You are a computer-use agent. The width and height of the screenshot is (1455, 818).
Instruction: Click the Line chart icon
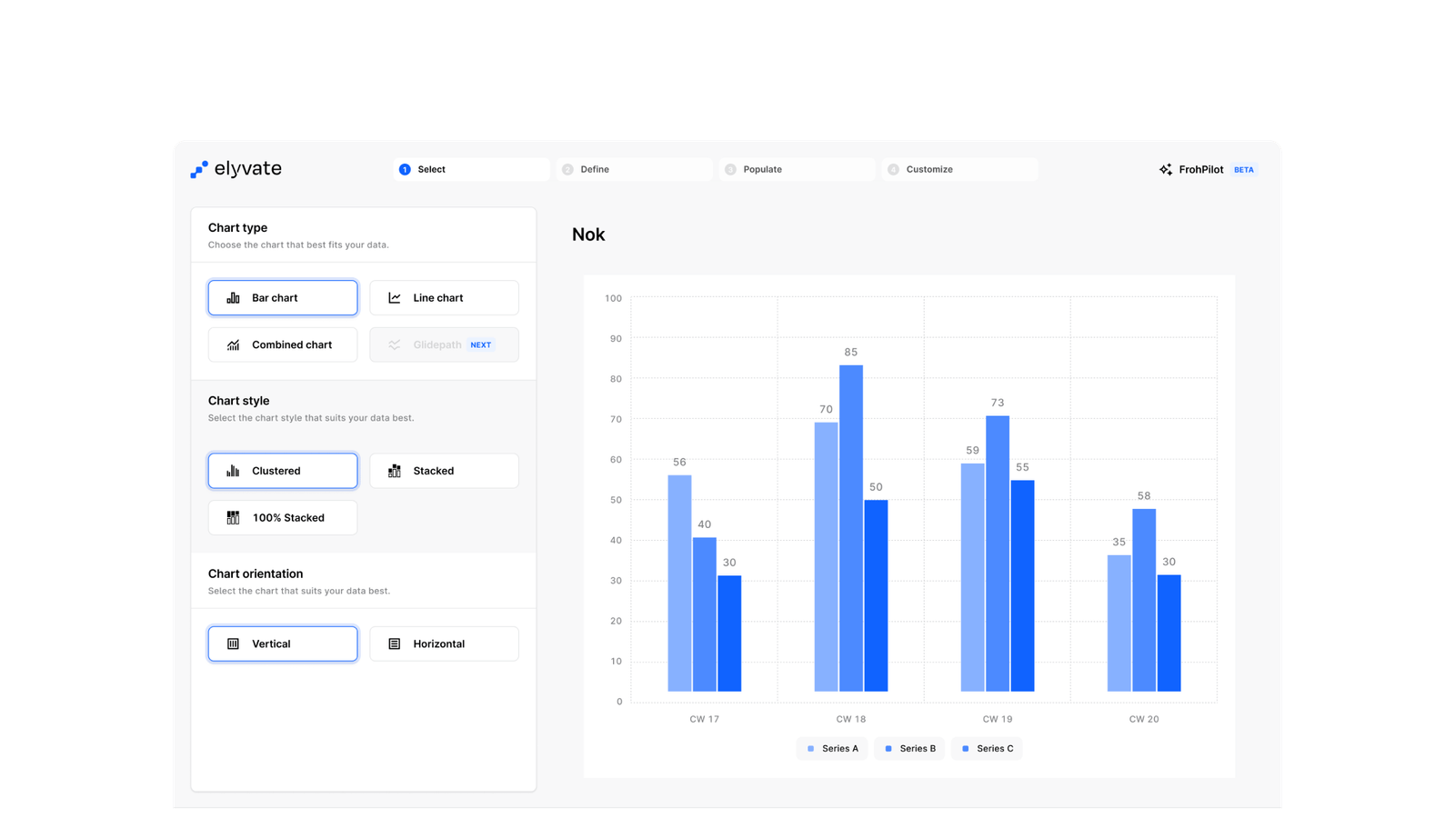pos(395,297)
